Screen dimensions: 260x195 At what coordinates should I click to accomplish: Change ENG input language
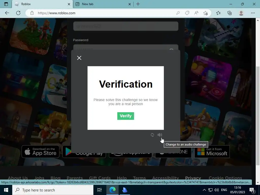[x=224, y=190]
